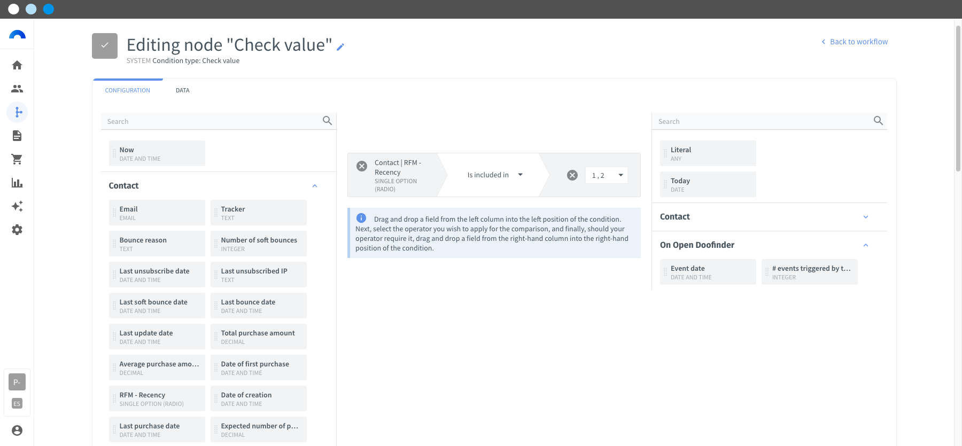Open the Contacts people icon in sidebar

17,89
